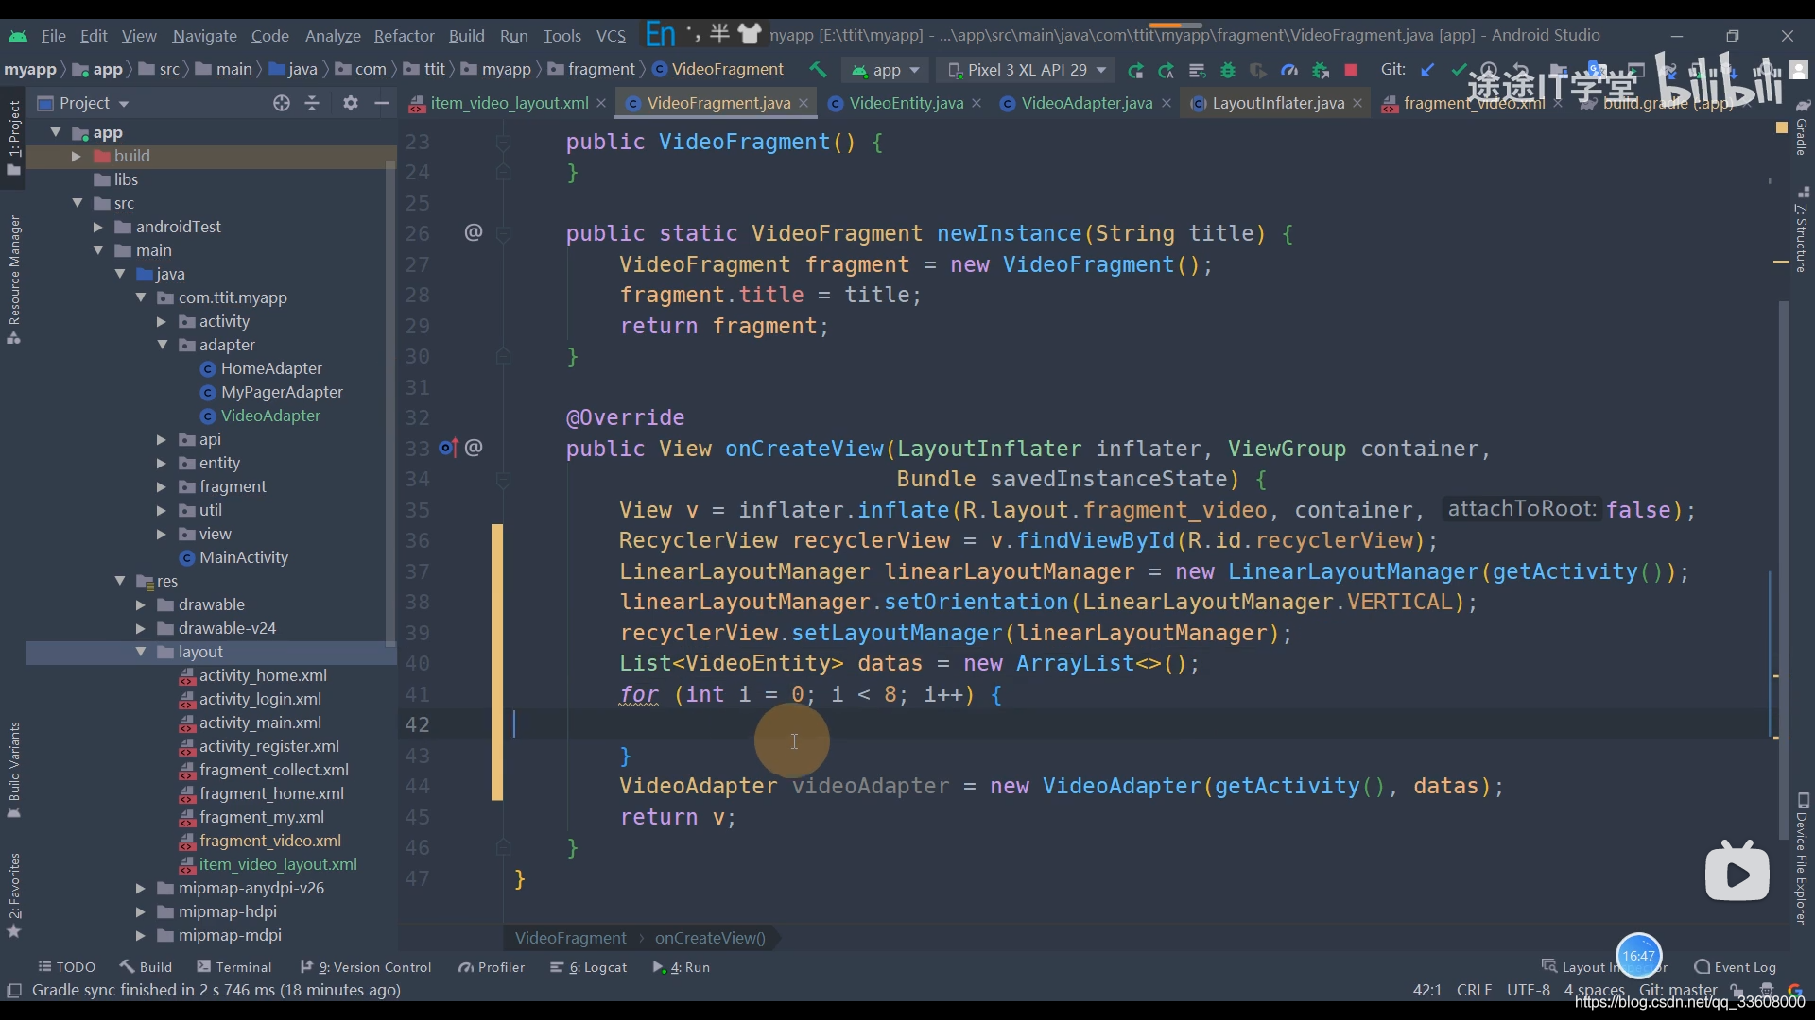
Task: Click the UTF-8 encoding status
Action: tap(1528, 990)
